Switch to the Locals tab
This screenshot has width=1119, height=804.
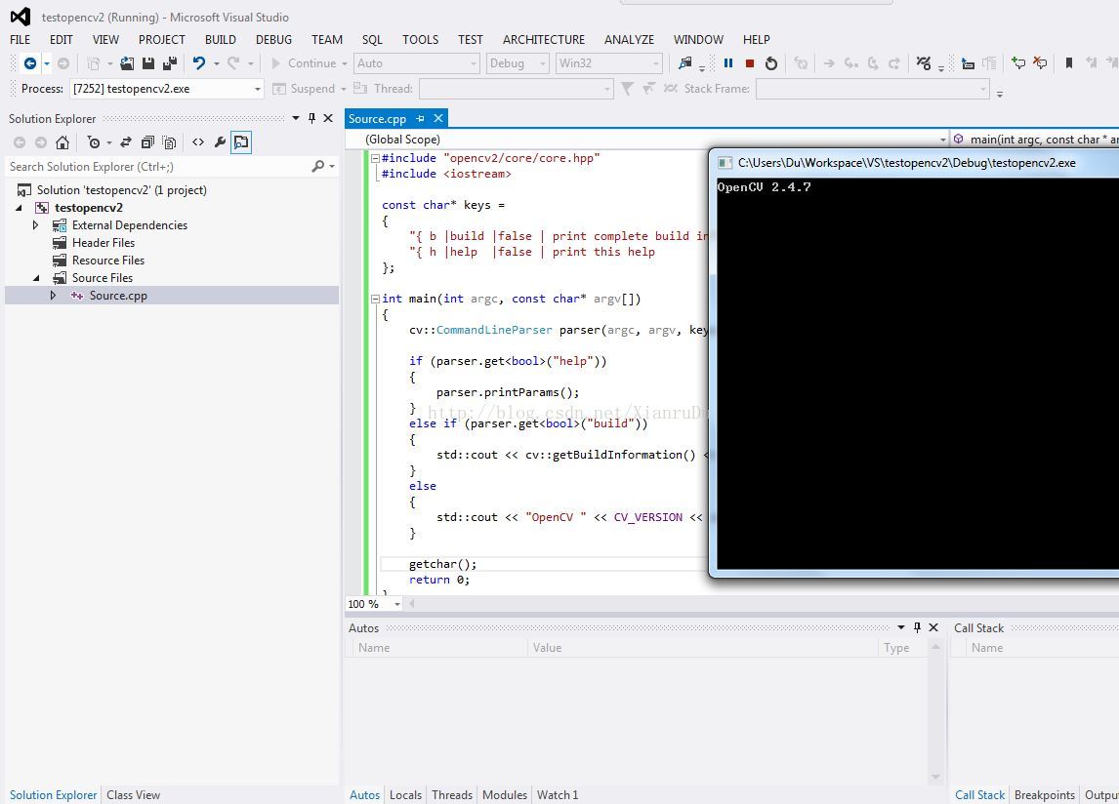coord(405,794)
